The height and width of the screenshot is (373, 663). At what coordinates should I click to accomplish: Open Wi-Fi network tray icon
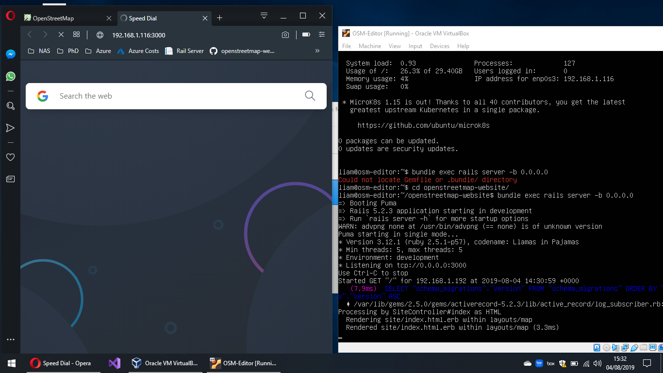(x=586, y=363)
